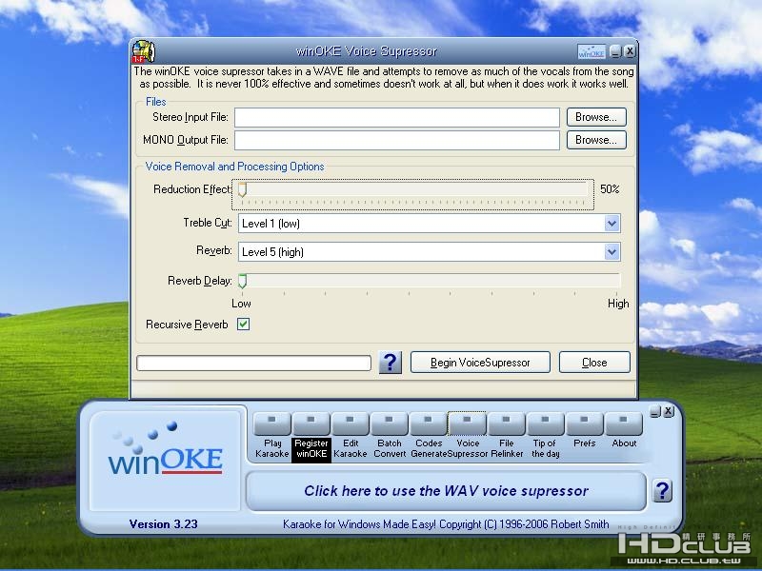The image size is (762, 571).
Task: Expand the Reverb level dropdown
Action: coord(612,251)
